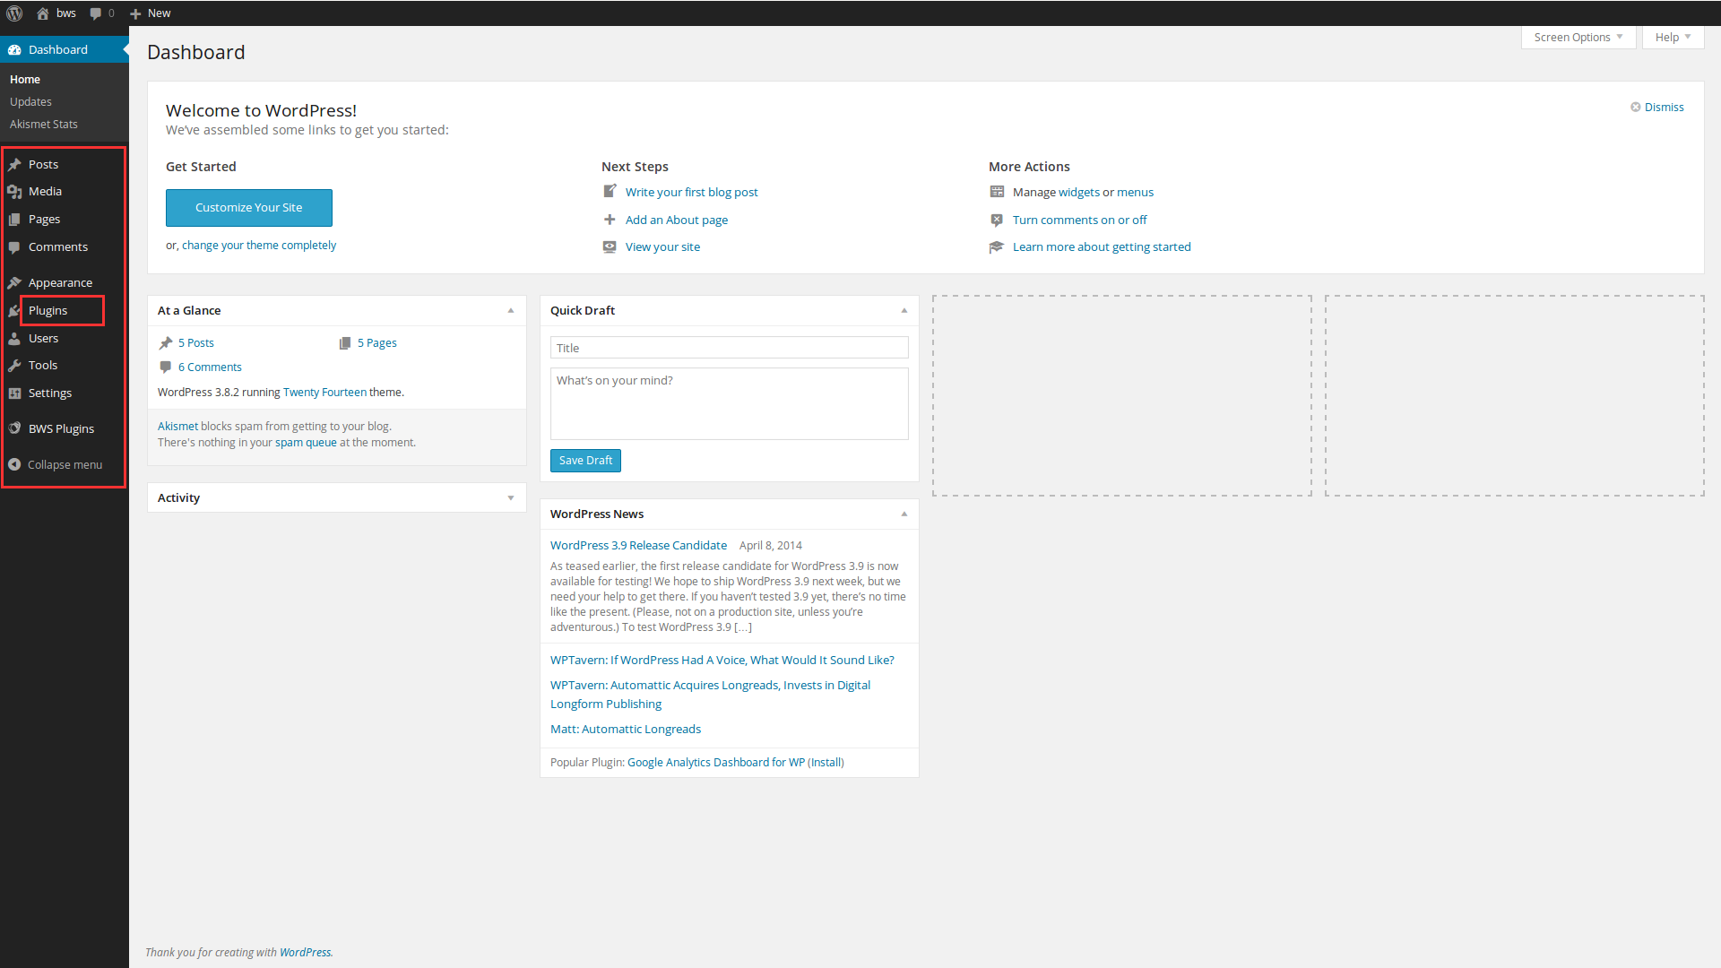Open Media via its camera icon

[15, 191]
